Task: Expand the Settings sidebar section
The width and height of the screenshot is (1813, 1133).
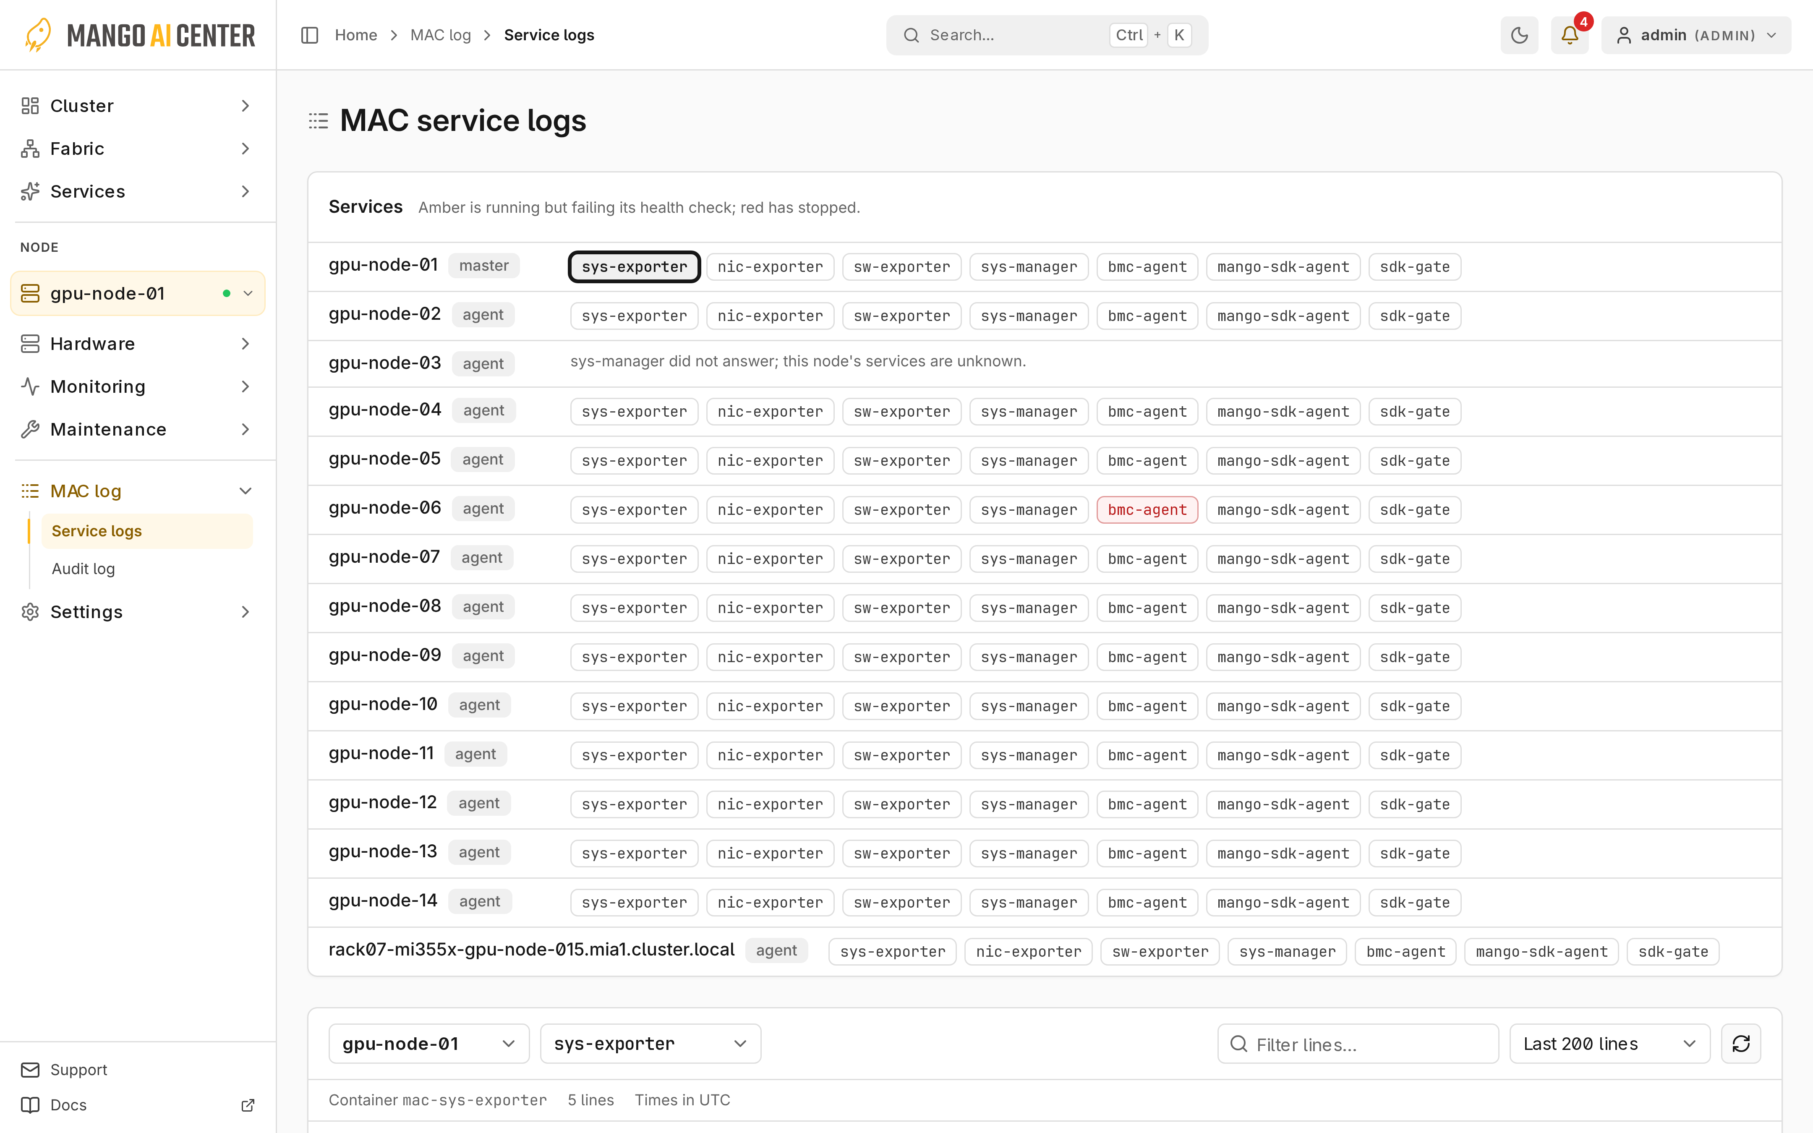Action: (138, 611)
